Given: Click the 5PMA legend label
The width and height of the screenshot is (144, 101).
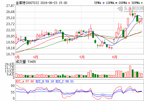Looking at the screenshot, I should (x=98, y=3).
